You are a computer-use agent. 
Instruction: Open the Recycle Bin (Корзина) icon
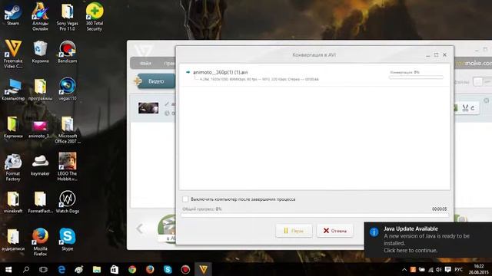point(40,51)
